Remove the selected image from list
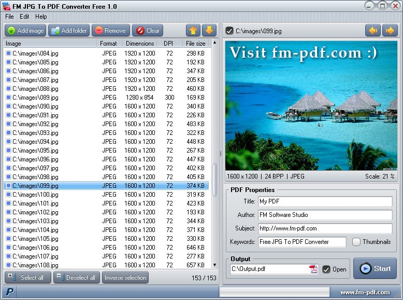This screenshot has height=300, width=403. (111, 31)
